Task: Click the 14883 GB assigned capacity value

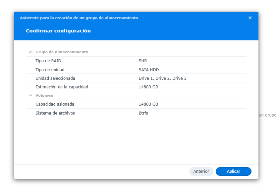Action: coord(148,104)
